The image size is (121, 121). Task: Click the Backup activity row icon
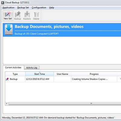pos(7,79)
